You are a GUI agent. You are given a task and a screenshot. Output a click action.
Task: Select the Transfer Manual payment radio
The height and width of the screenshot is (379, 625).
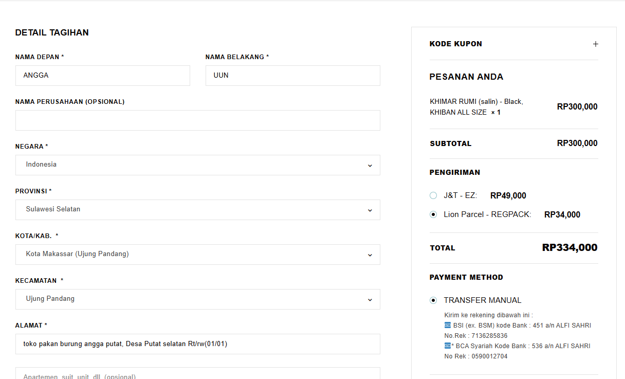point(433,300)
